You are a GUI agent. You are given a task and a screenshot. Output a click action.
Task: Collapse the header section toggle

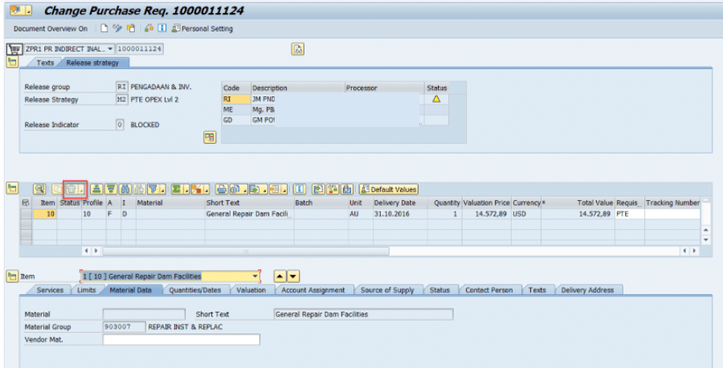[x=12, y=62]
